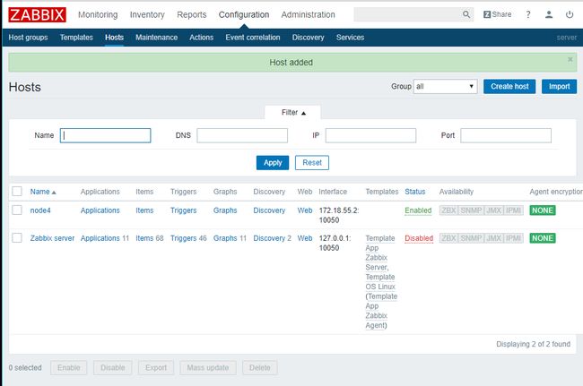Open Triggers for Zabbix server
Viewport: 583px width, 386px height.
[183, 238]
